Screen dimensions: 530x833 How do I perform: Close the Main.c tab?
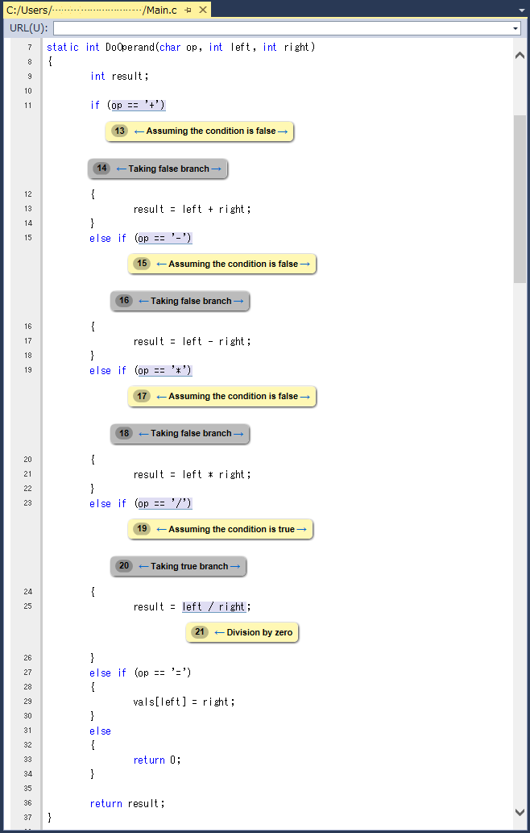(x=202, y=10)
